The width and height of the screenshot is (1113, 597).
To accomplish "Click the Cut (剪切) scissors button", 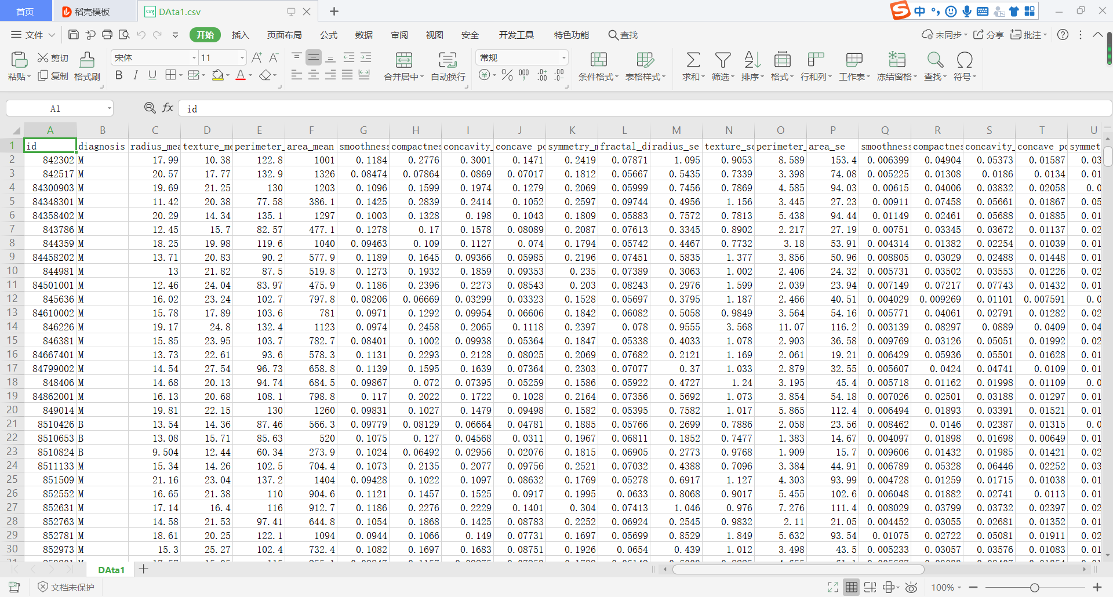I will (x=53, y=58).
